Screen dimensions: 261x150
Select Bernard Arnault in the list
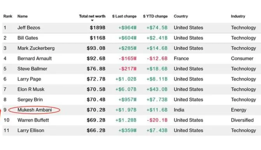point(35,59)
